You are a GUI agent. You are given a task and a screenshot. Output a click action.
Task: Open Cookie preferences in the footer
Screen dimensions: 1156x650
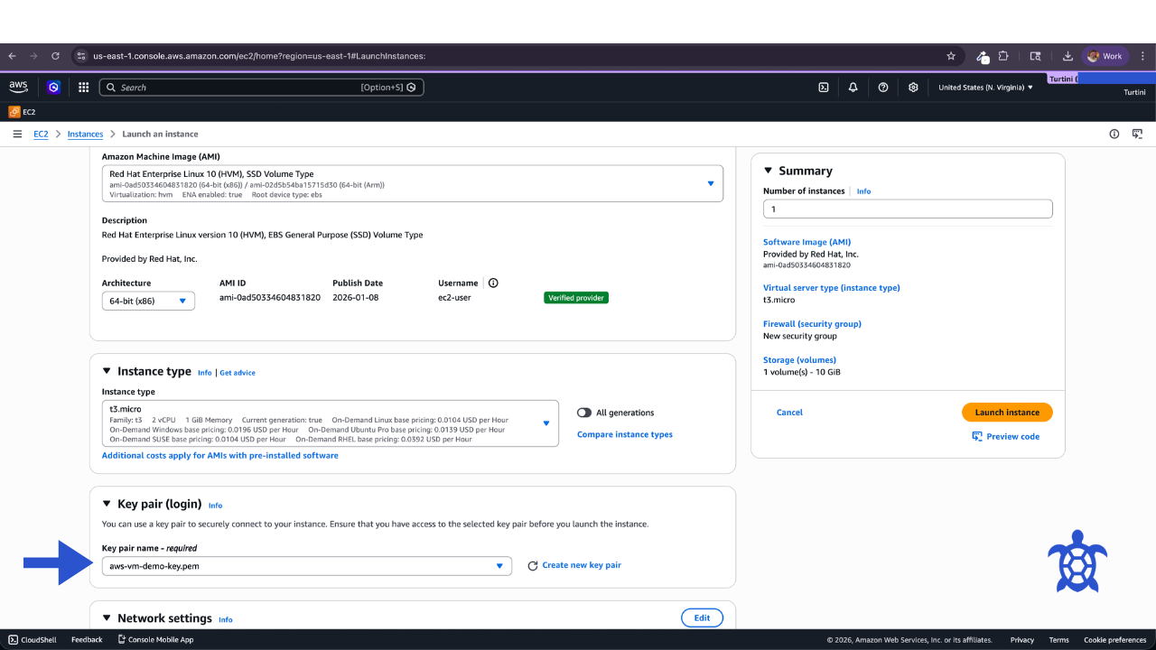pyautogui.click(x=1114, y=640)
